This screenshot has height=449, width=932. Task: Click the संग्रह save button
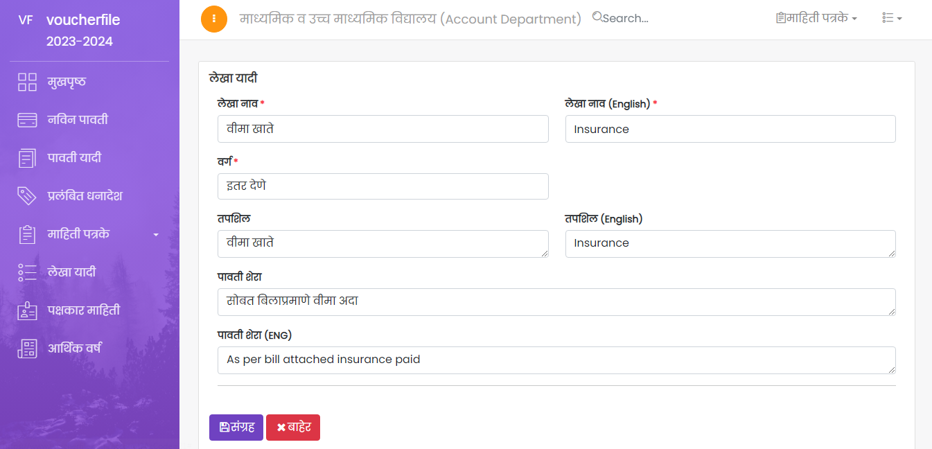pyautogui.click(x=236, y=428)
